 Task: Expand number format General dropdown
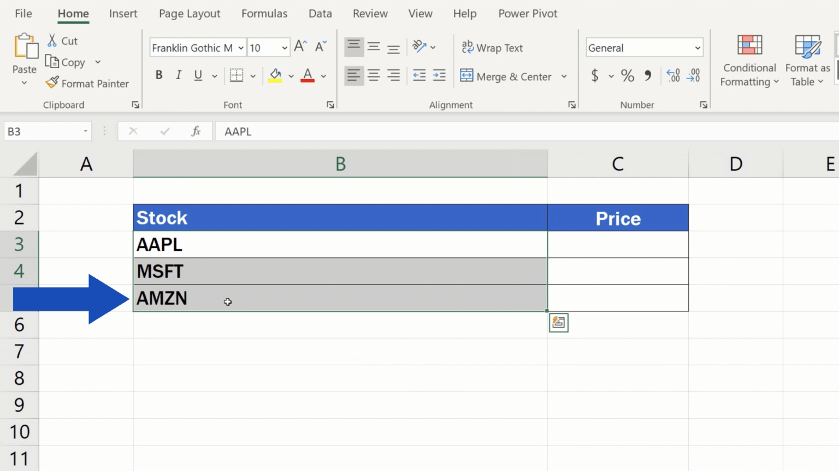point(698,48)
